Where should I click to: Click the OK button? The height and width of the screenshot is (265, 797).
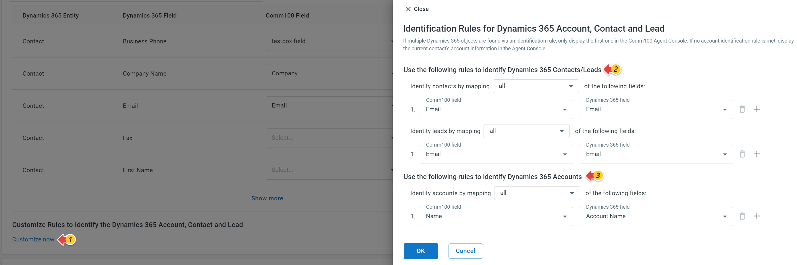pos(420,251)
